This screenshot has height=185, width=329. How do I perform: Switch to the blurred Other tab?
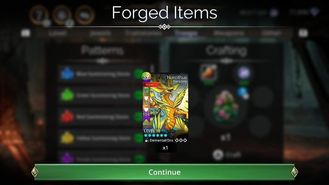[271, 33]
